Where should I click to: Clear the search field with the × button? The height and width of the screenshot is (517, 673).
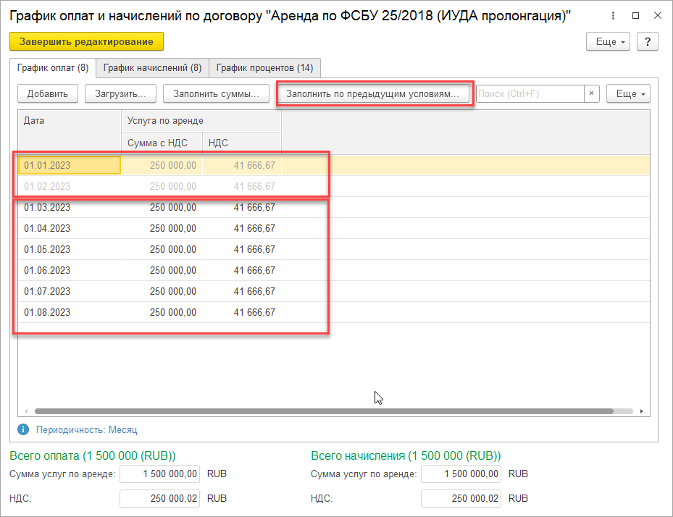pyautogui.click(x=592, y=93)
